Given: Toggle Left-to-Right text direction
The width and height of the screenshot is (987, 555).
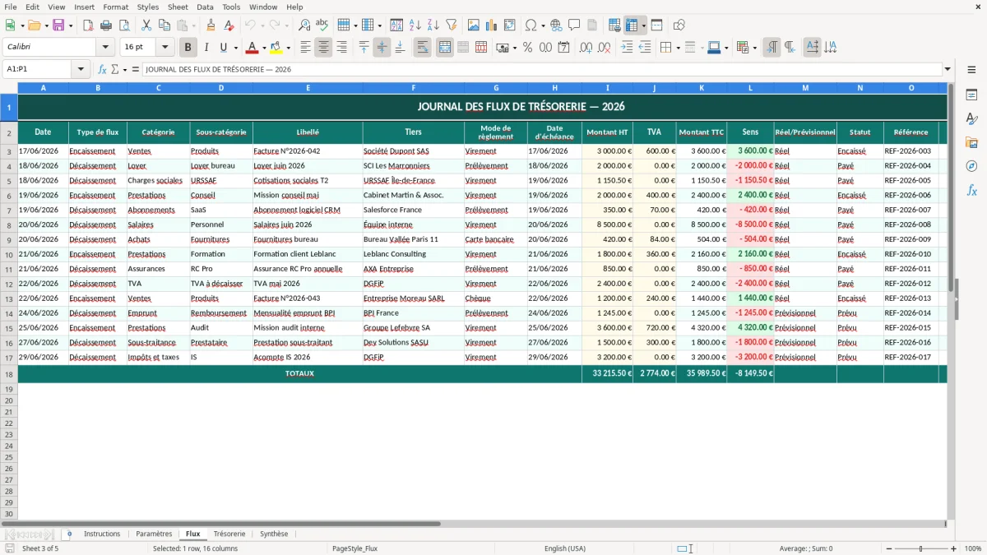Looking at the screenshot, I should [772, 48].
